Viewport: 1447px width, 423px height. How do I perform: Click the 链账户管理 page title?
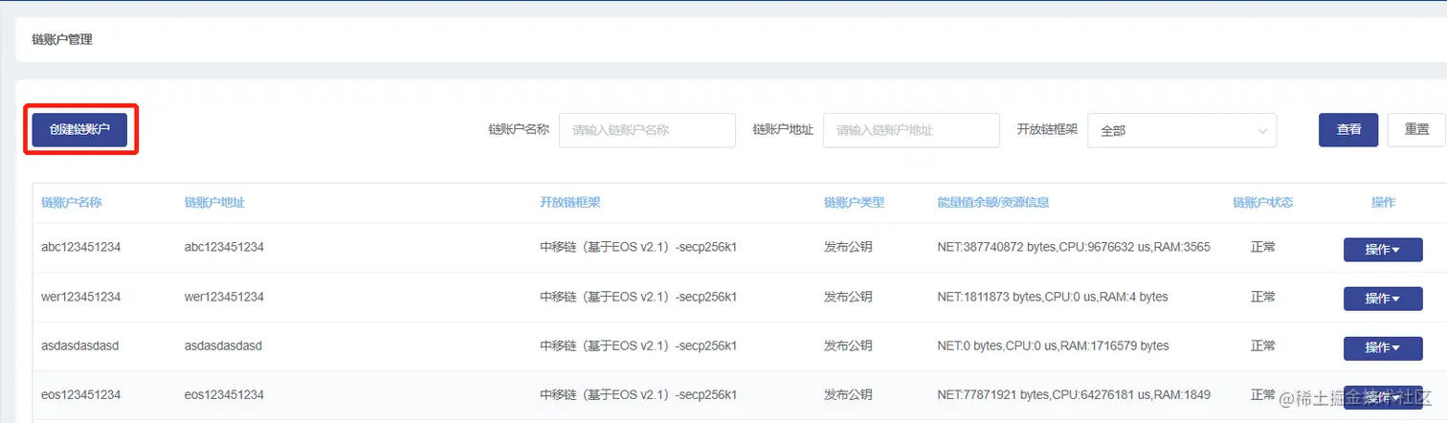62,39
